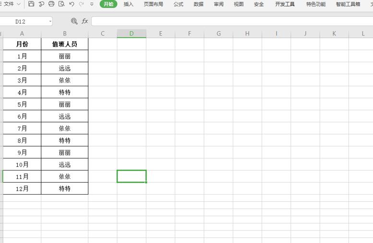Open the 页面布局 tab
Image resolution: width=373 pixels, height=243 pixels.
(154, 4)
